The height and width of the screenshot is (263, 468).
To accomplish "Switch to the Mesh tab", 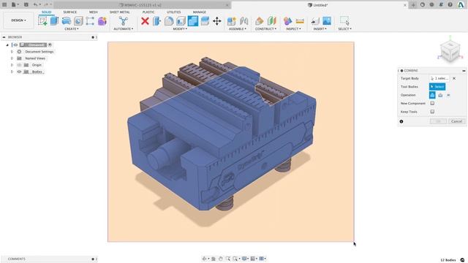I will click(x=94, y=12).
